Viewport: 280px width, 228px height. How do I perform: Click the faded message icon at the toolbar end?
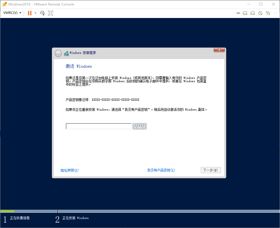pos(276,13)
